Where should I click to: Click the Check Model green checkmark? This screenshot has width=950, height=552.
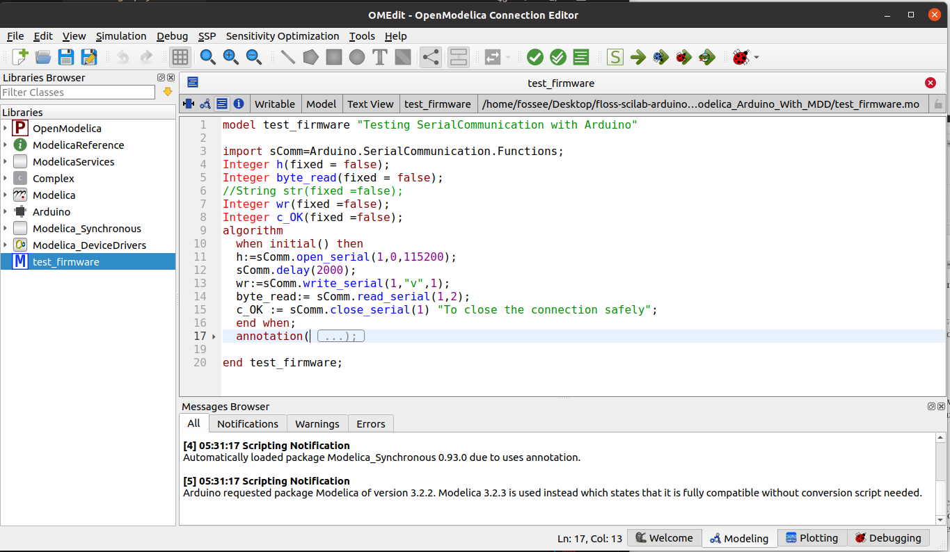(x=535, y=57)
